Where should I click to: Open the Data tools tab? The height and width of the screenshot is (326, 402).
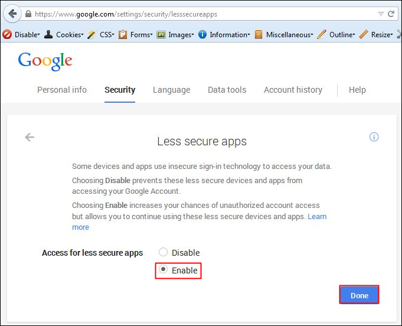227,90
